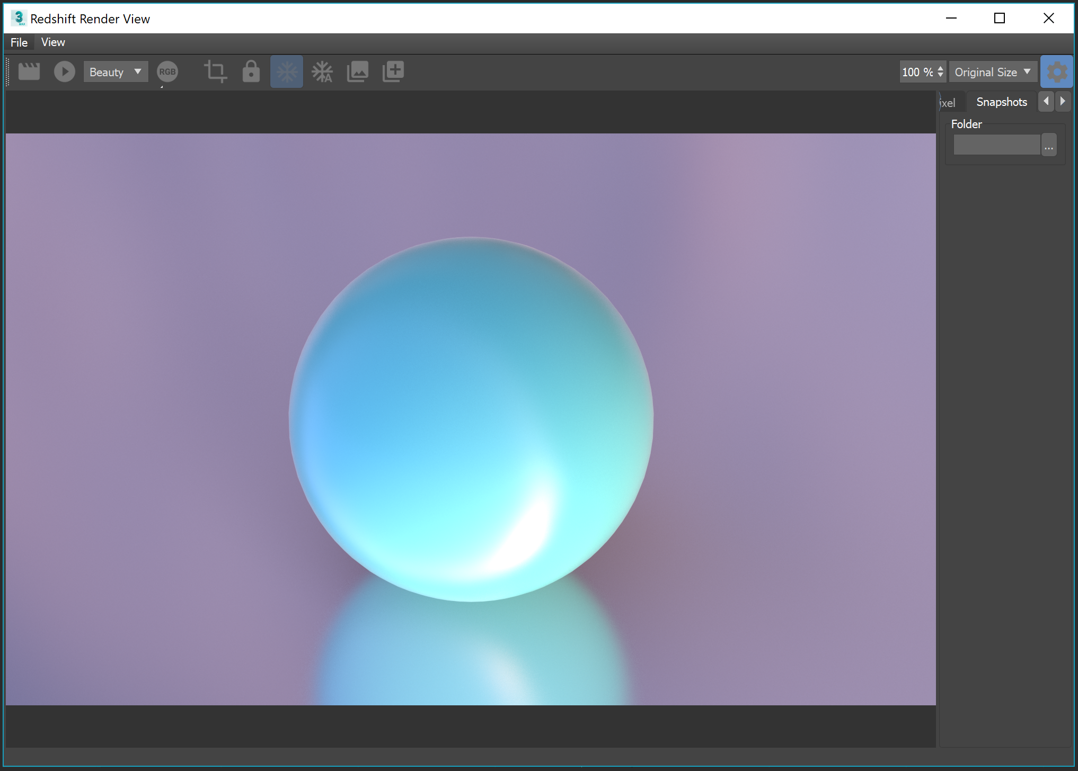Browse for folder with the ... button
Screen dimensions: 1078x771
[x=1049, y=145]
